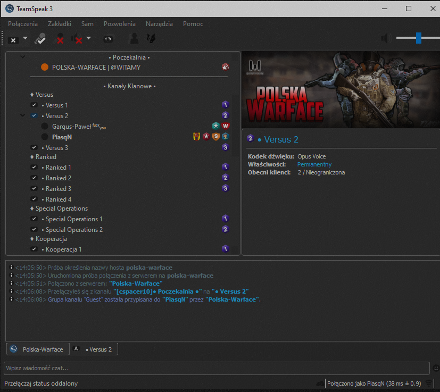
Task: Toggle the subscription checkbox for Ranked 1
Action: [x=34, y=167]
